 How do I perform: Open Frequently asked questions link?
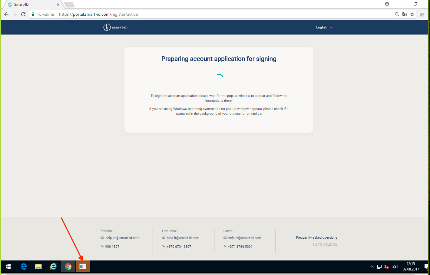(x=316, y=237)
